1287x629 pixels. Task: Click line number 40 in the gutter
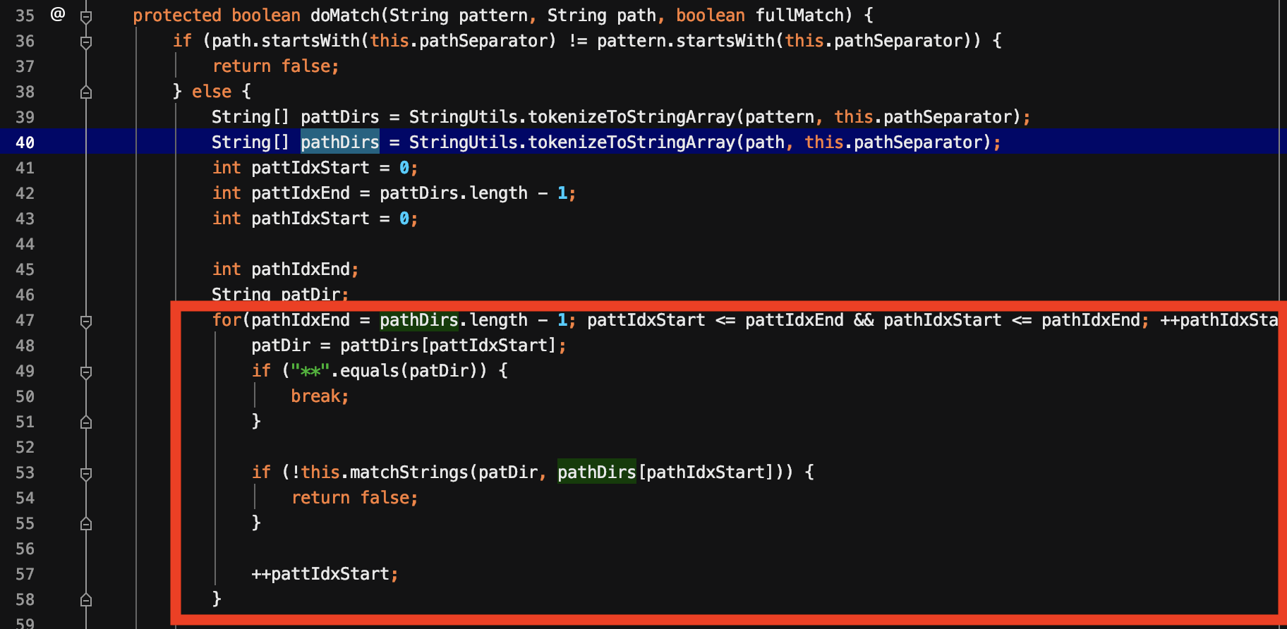coord(25,143)
